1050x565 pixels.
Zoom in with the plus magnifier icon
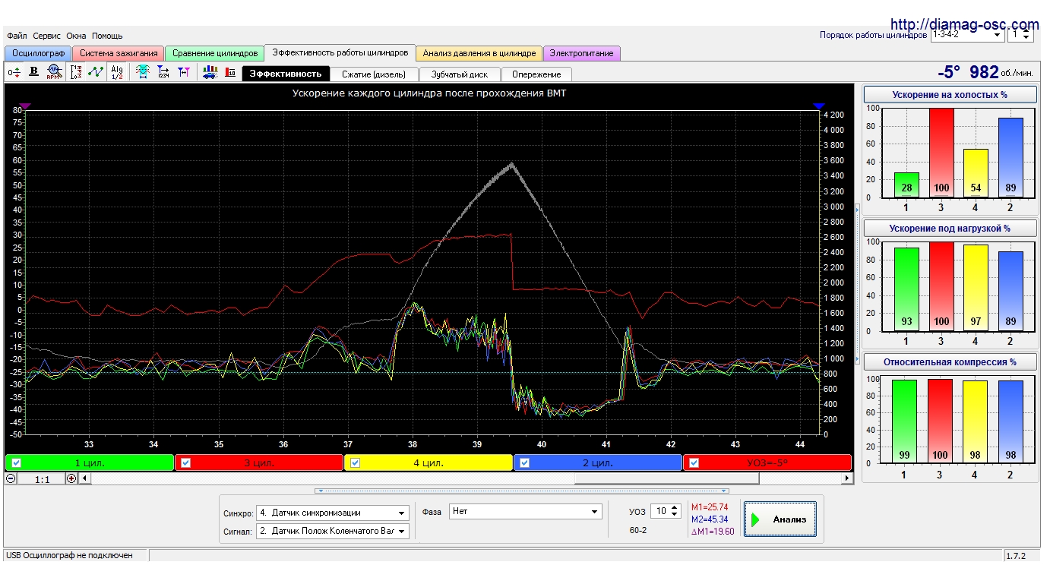click(71, 479)
